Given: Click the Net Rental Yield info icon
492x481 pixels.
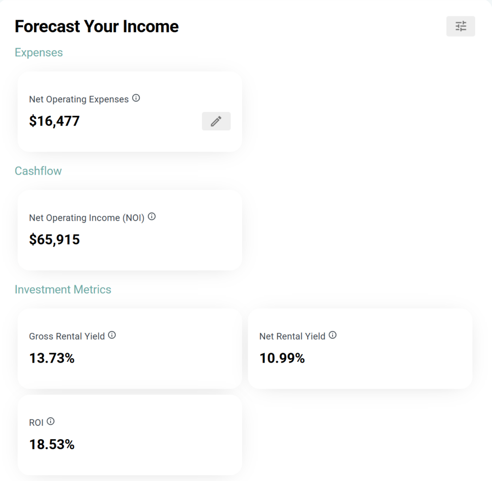Looking at the screenshot, I should [x=332, y=335].
